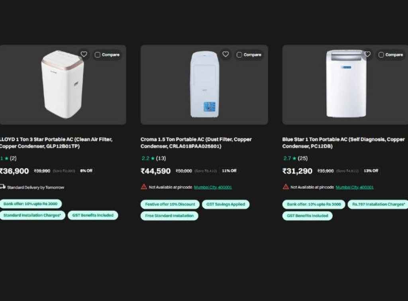Add LLOYD portable AC to wishlist heart

click(84, 54)
